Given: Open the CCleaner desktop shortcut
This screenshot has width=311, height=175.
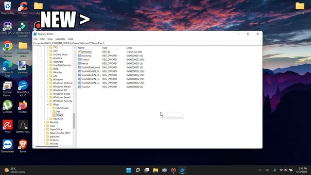Looking at the screenshot, I should click(23, 8).
